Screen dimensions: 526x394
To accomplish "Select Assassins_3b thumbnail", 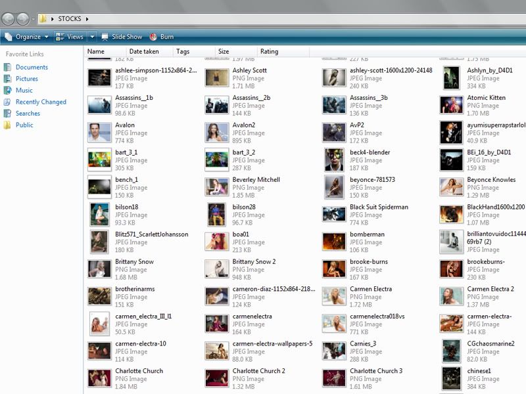I will coord(334,105).
